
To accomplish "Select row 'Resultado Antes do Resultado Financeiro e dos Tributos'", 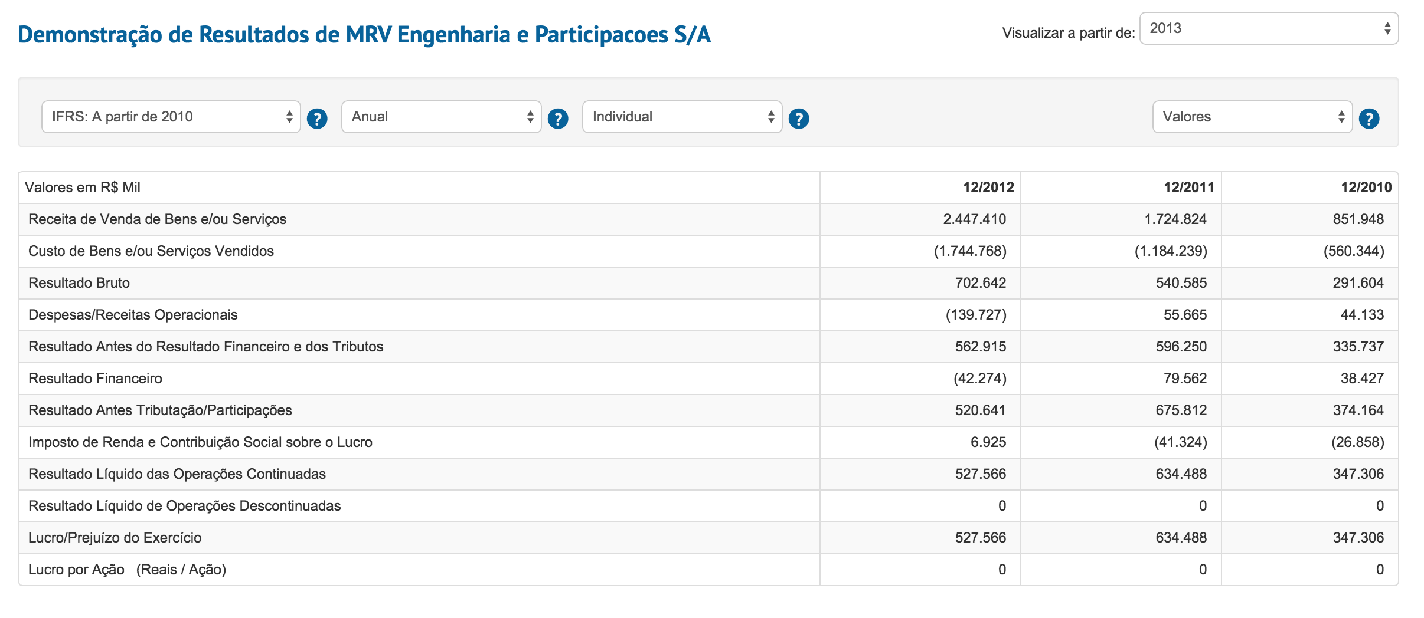I will point(708,347).
